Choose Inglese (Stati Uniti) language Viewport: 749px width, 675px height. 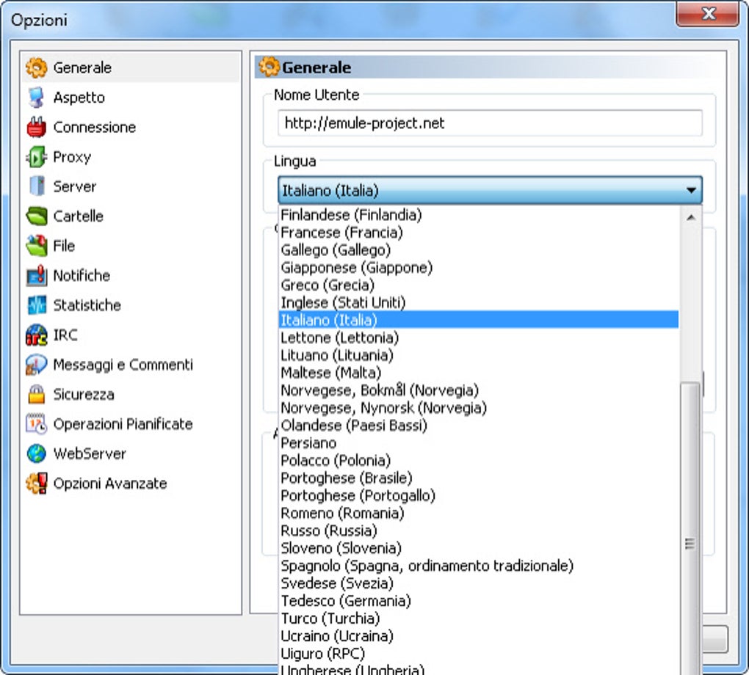click(x=479, y=303)
